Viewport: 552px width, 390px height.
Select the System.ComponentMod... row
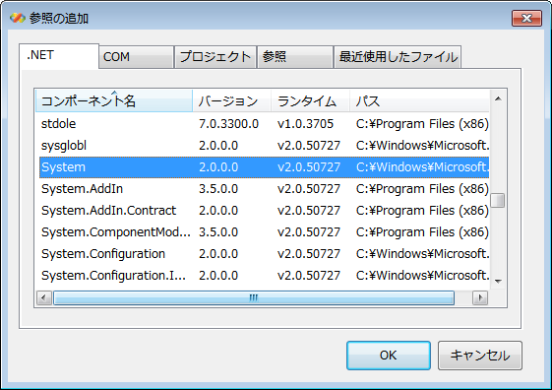pos(264,232)
